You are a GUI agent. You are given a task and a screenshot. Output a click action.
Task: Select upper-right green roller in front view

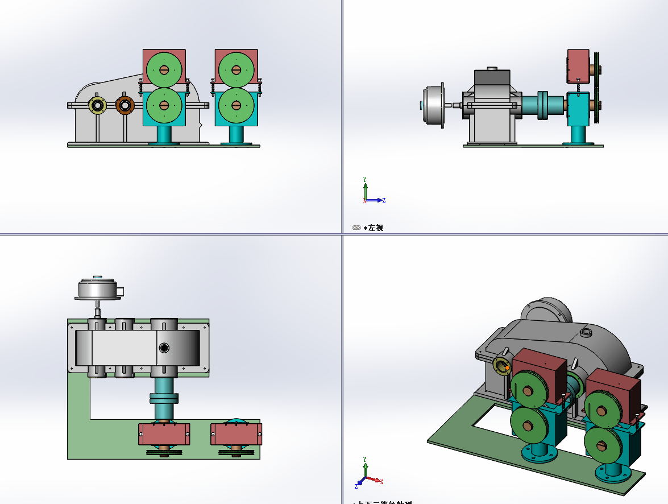pos(237,69)
